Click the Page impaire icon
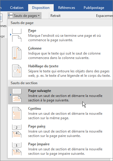The width and height of the screenshot is (113, 161). tap(17, 149)
